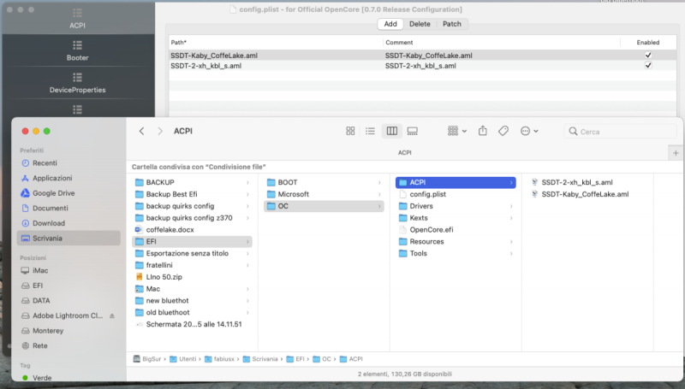Viewport: 685px width, 389px height.
Task: Open the Booter section in the sidebar
Action: [x=77, y=50]
